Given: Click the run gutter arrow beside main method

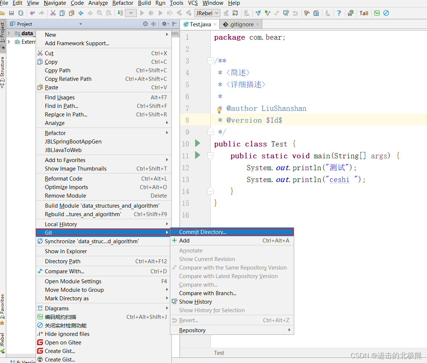Looking at the screenshot, I should [198, 155].
